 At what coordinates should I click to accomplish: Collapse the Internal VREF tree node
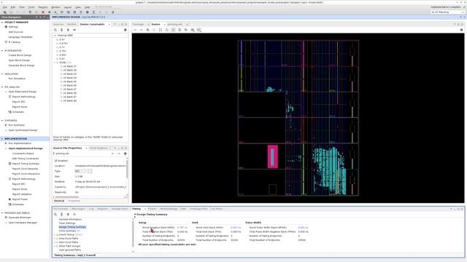(55, 36)
